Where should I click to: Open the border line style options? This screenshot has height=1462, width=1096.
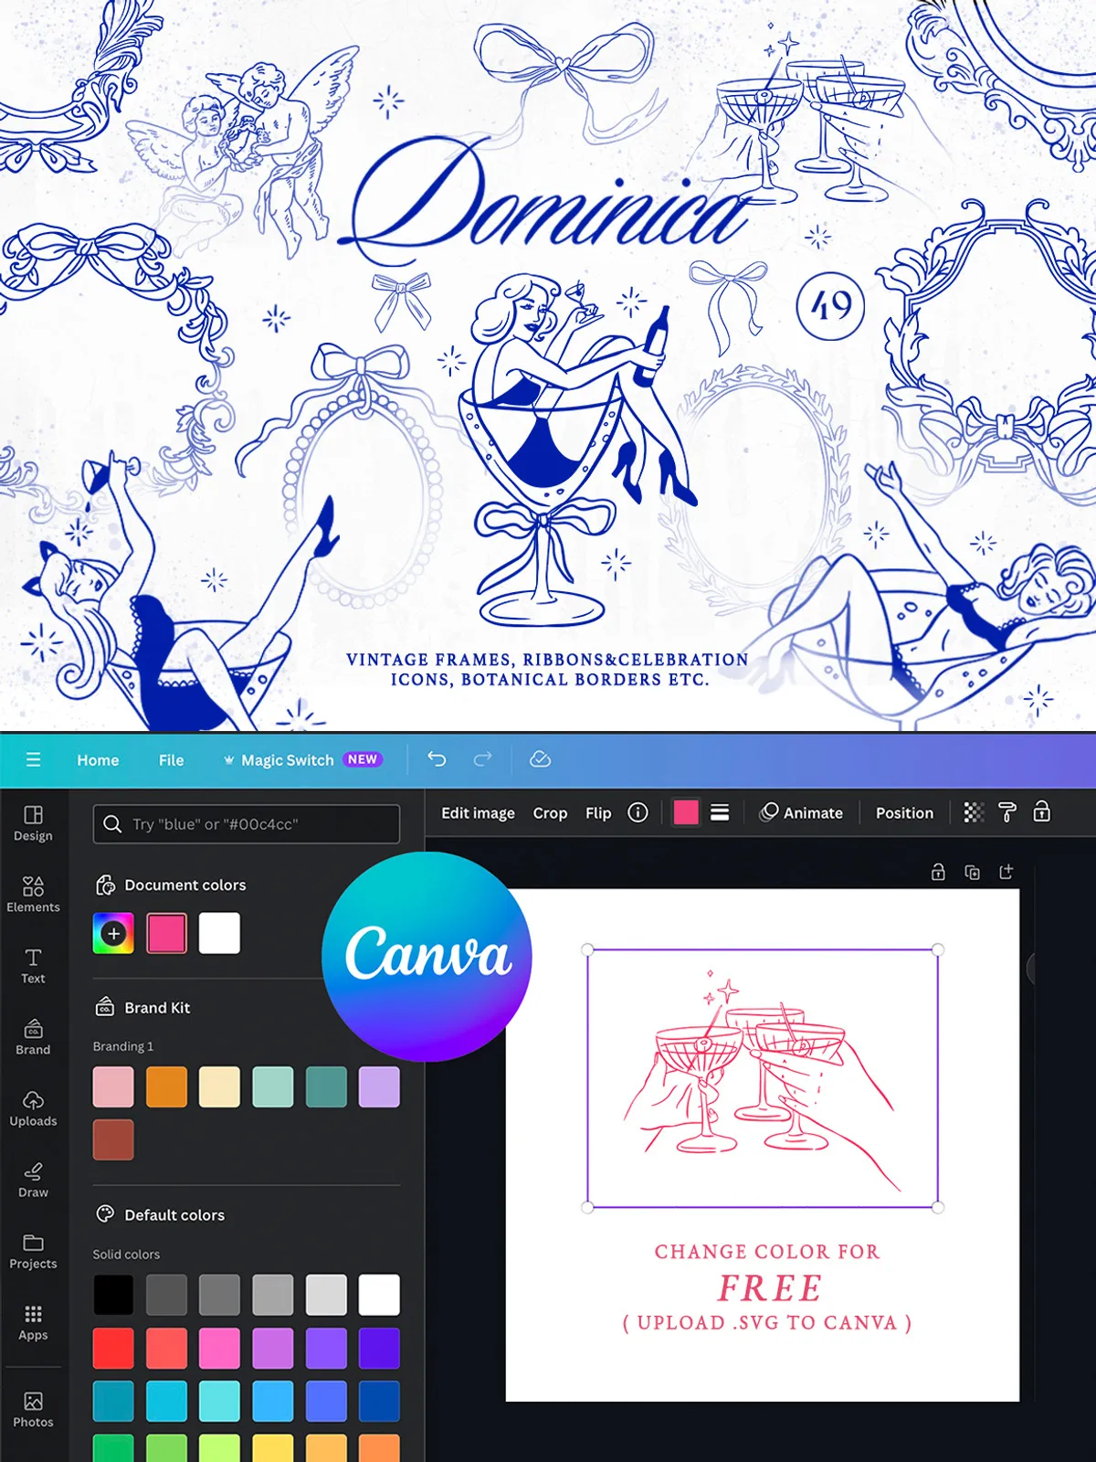click(x=720, y=812)
